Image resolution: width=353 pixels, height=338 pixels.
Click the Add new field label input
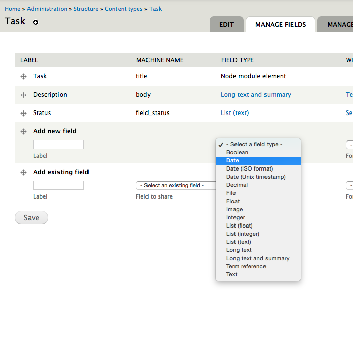pyautogui.click(x=58, y=145)
